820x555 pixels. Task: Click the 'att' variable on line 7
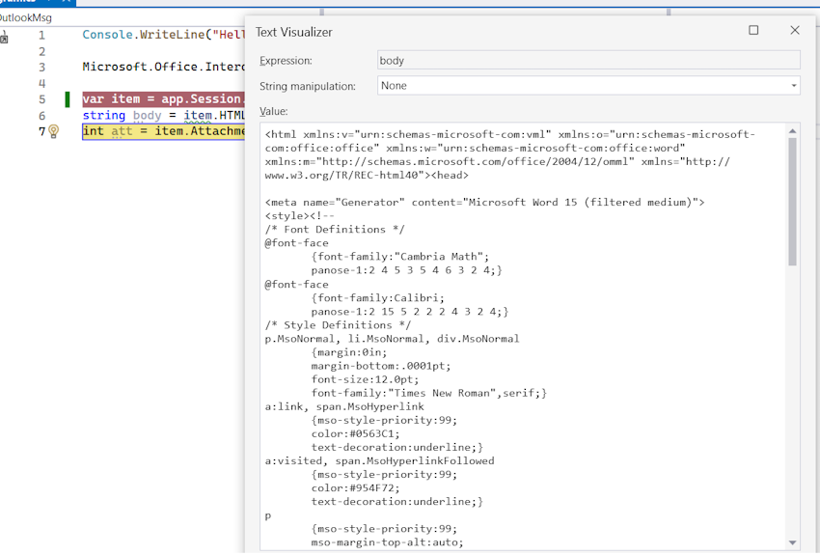coord(122,130)
